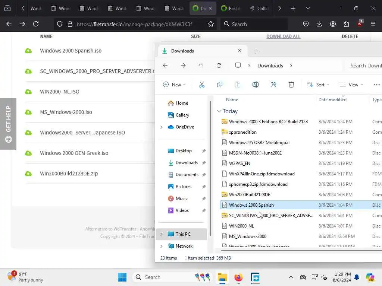382x286 pixels.
Task: Click the Explorer refresh icon
Action: coord(219,66)
